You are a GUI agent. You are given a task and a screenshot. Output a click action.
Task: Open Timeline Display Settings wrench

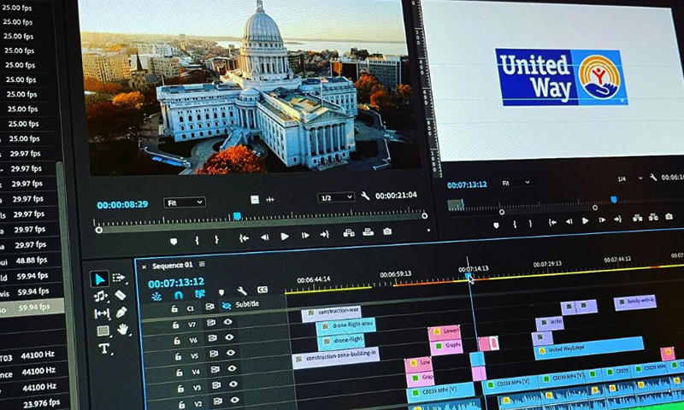point(242,290)
